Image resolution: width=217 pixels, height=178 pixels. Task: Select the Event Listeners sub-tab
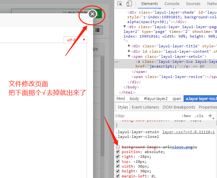(x=145, y=107)
